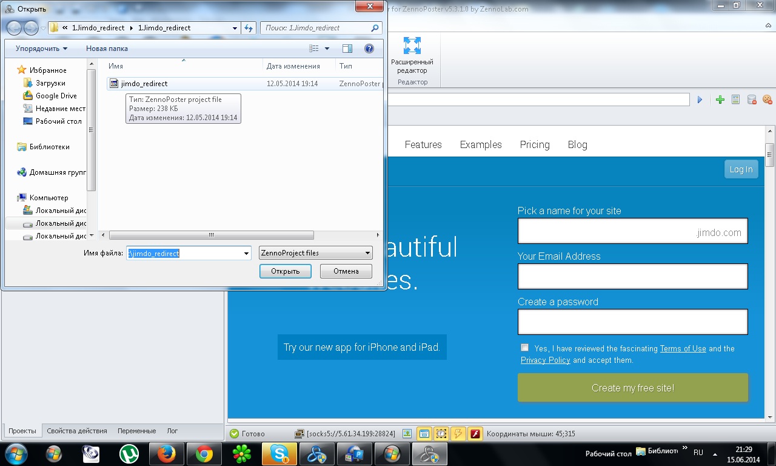776x466 pixels.
Task: Go forward with the dialog forward arrow
Action: tap(30, 28)
